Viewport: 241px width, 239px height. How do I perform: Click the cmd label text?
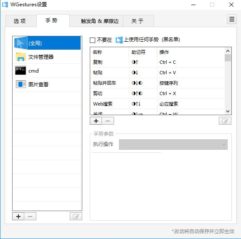coord(33,71)
